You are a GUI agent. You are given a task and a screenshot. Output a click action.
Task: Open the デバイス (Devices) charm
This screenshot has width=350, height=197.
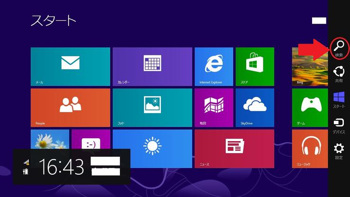point(339,125)
